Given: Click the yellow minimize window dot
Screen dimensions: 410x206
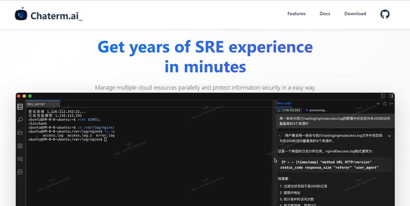Looking at the screenshot, I should [x=24, y=96].
